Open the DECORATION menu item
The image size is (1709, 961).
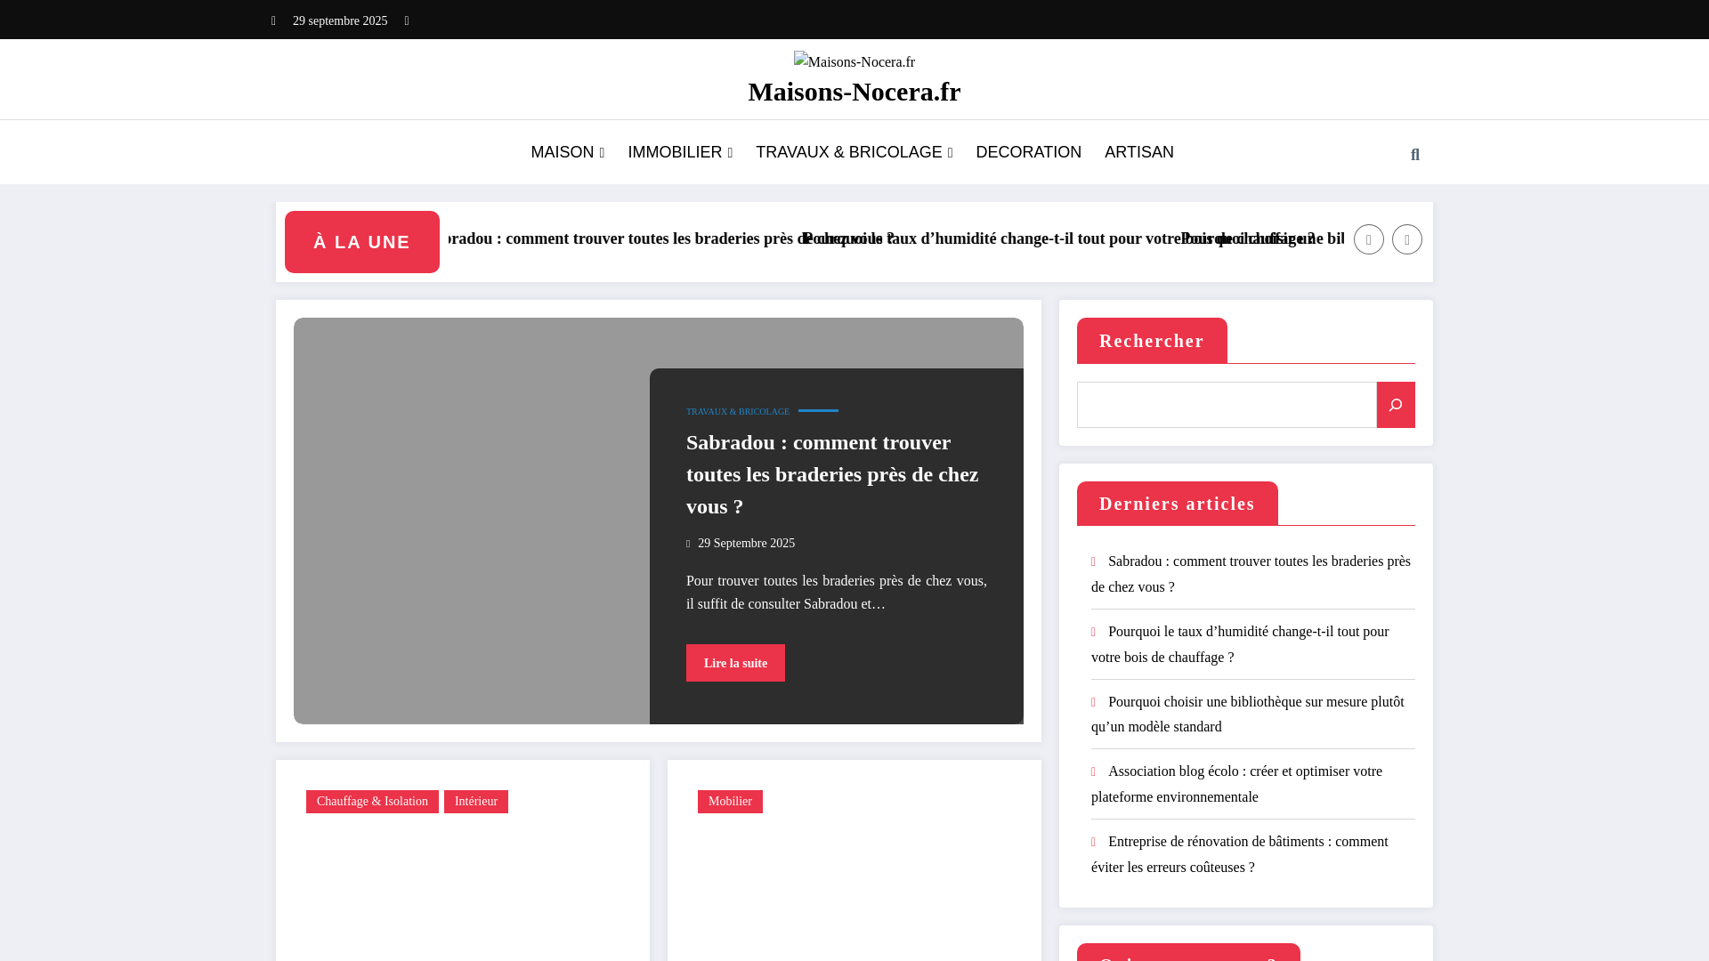click(x=1028, y=152)
